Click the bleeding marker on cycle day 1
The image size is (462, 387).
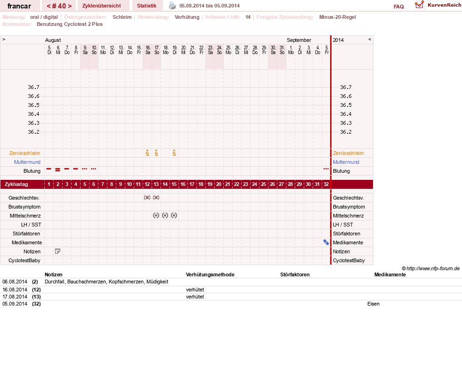click(49, 169)
